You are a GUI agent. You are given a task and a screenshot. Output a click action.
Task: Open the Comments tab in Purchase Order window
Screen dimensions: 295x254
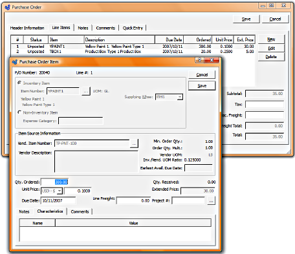point(105,28)
